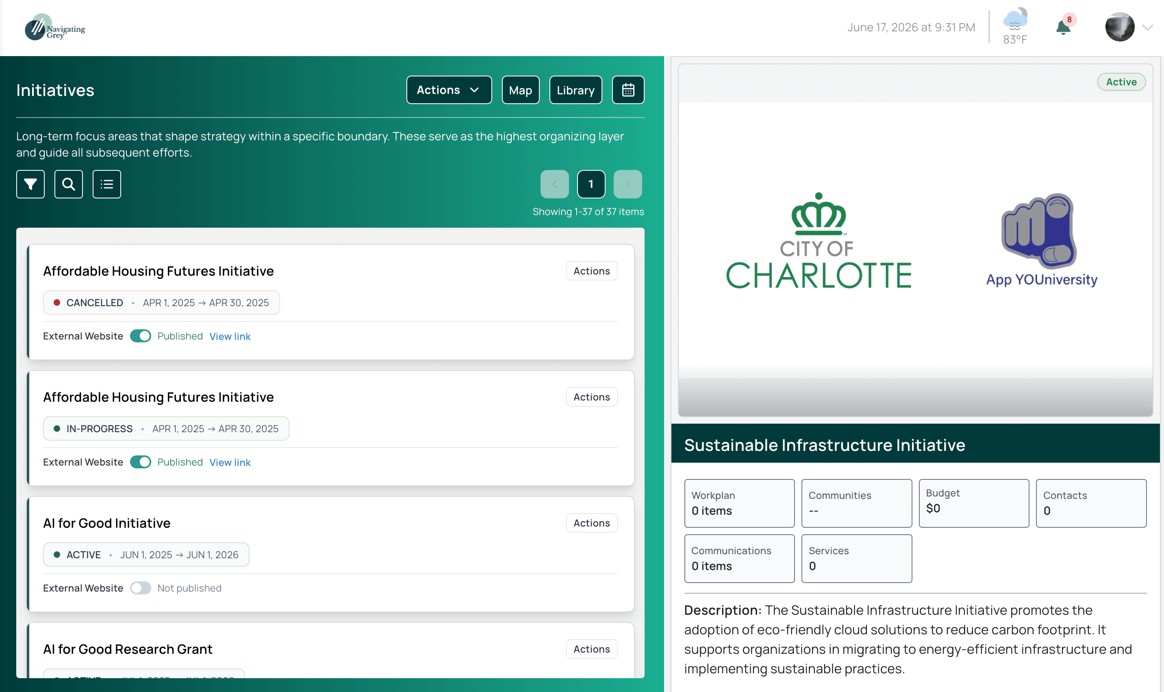1164x692 pixels.
Task: Click the Sustainable Infrastructure Initiative heading
Action: coord(824,445)
